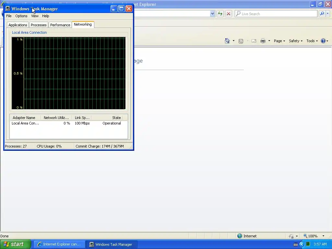This screenshot has width=332, height=249.
Task: Click the protected mode status bar icon
Action: pos(291,236)
